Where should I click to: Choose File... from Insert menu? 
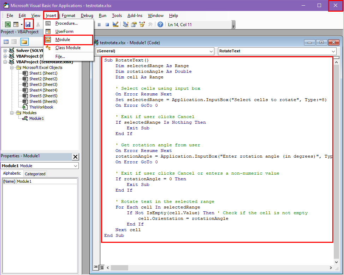(69, 57)
